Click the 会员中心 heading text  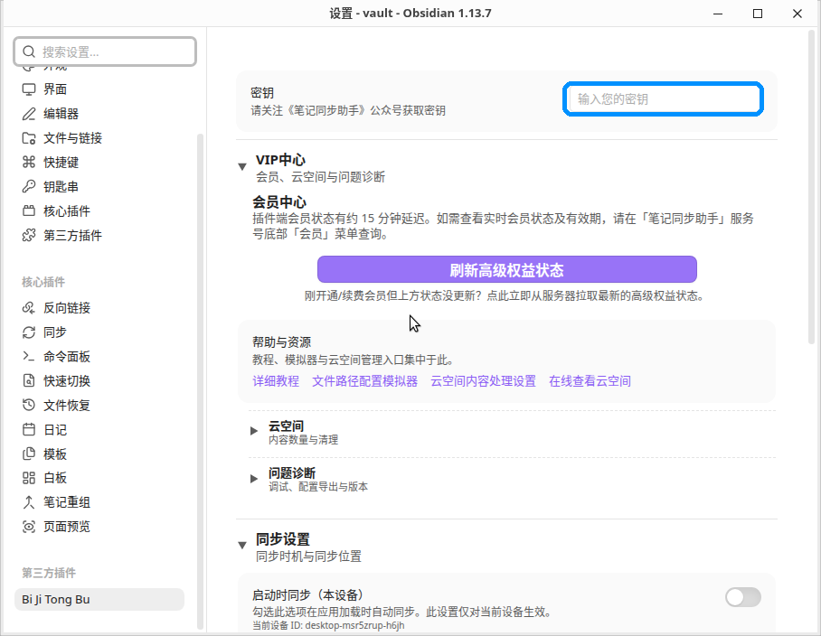[x=279, y=201]
